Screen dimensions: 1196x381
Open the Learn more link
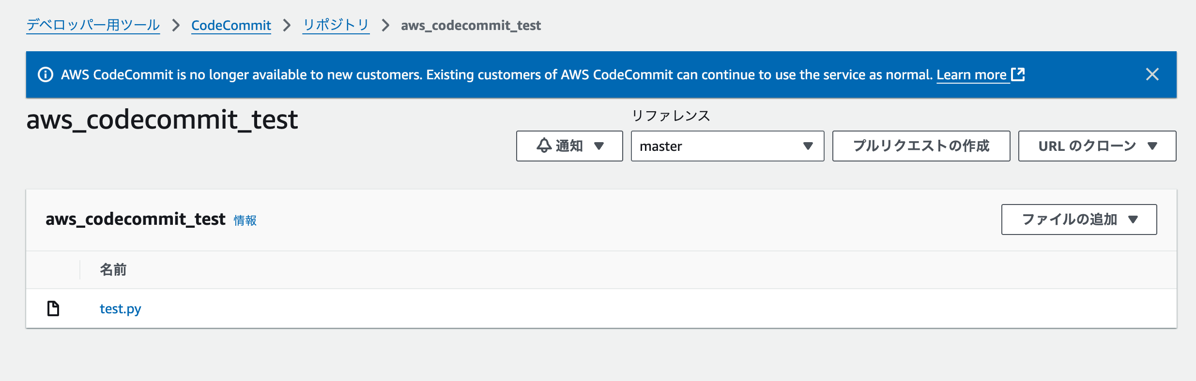click(971, 75)
